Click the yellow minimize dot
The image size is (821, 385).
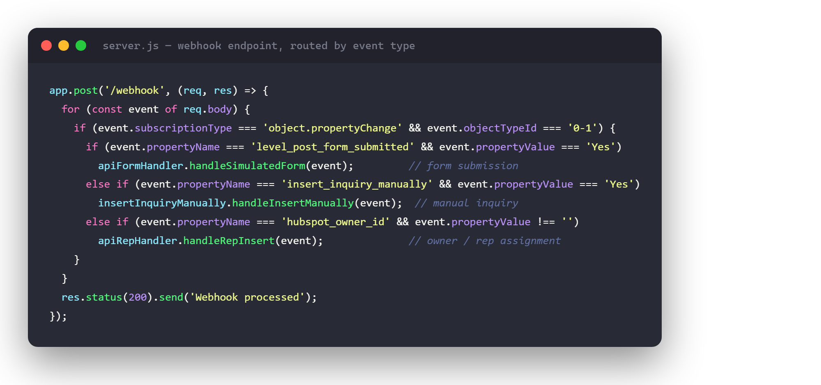pos(64,45)
